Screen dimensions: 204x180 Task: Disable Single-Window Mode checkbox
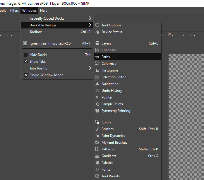click(x=26, y=75)
